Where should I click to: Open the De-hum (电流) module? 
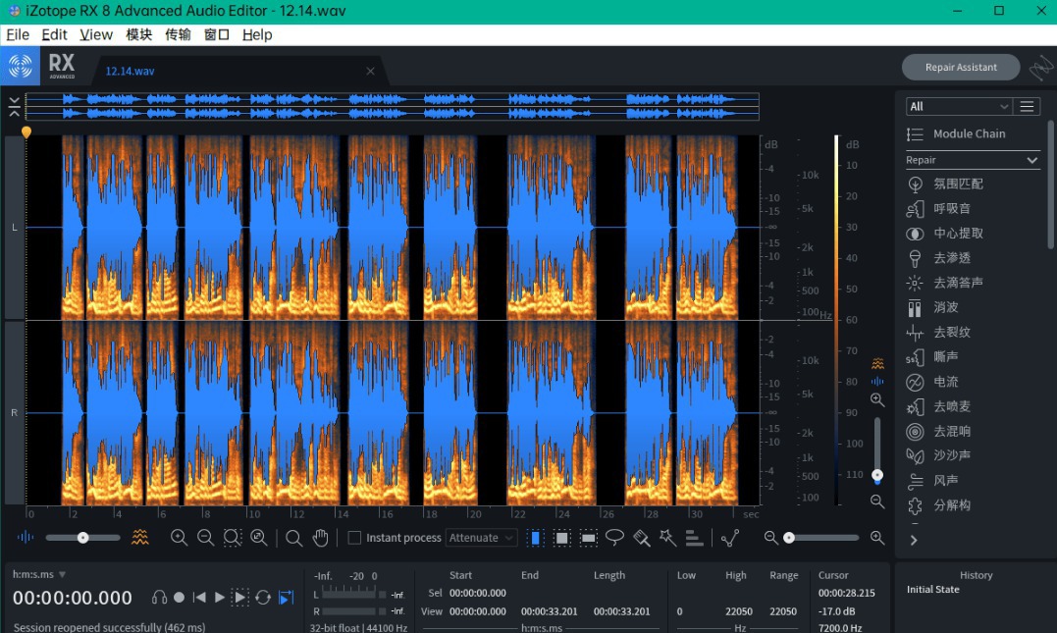pyautogui.click(x=932, y=382)
